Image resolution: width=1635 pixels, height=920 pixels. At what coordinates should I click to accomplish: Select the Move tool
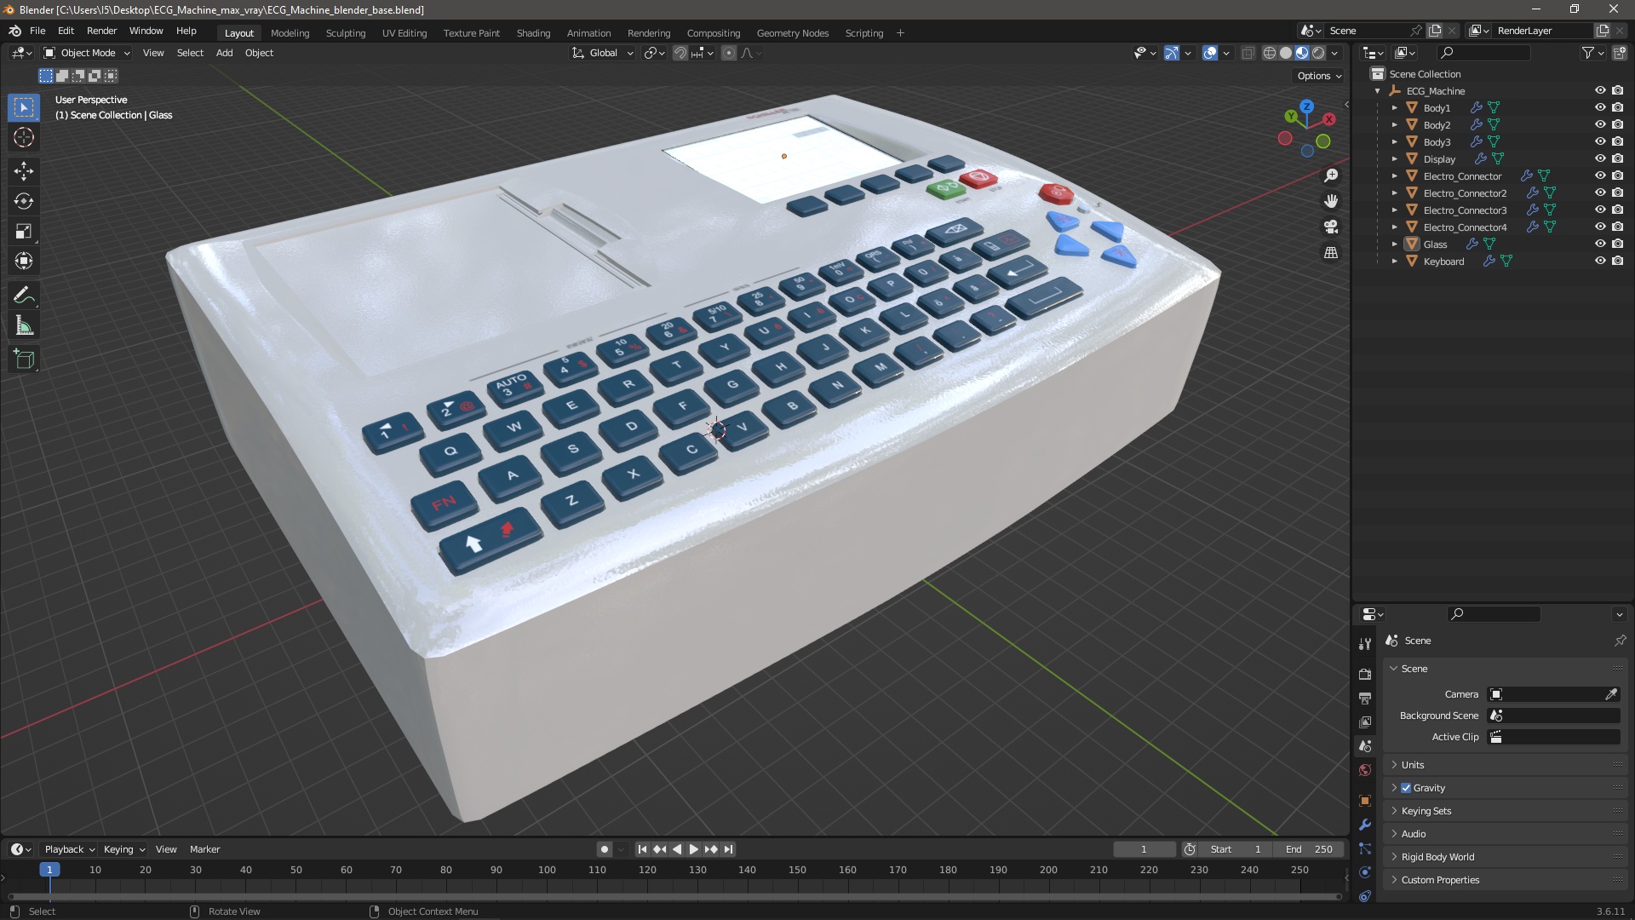pos(24,171)
